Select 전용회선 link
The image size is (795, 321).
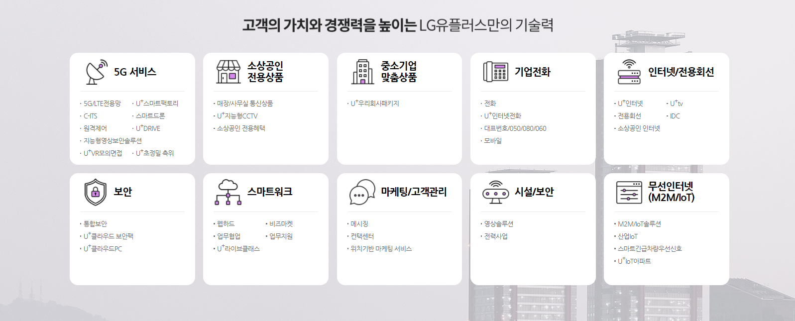629,116
